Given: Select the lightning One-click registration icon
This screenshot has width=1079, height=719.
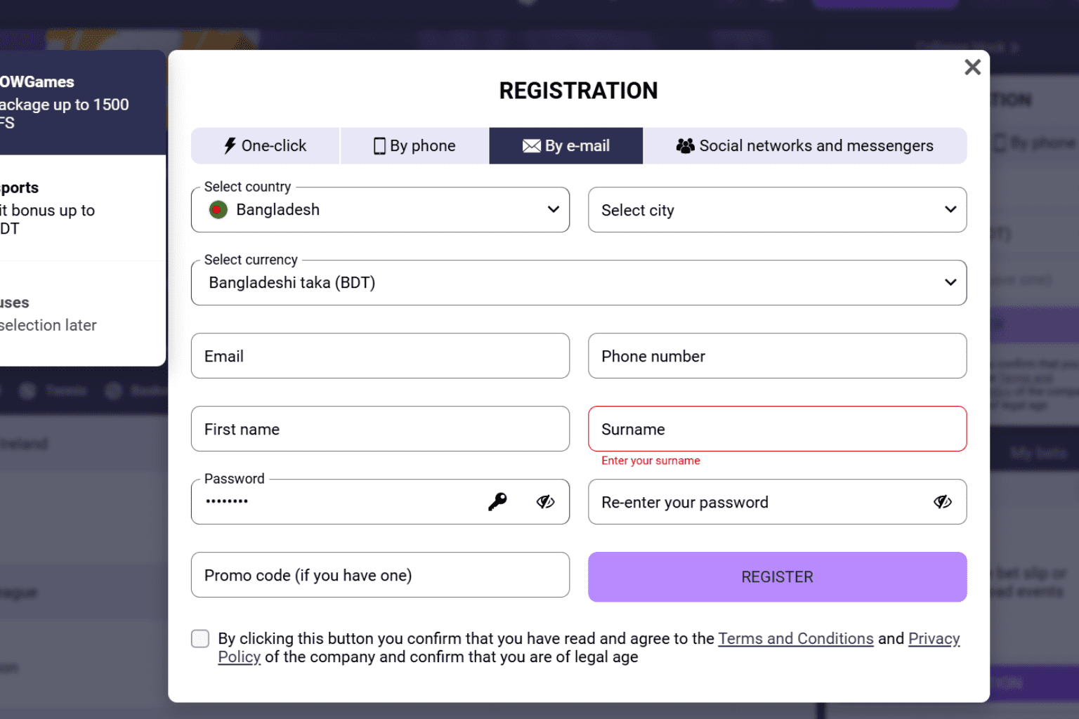Looking at the screenshot, I should coord(230,145).
